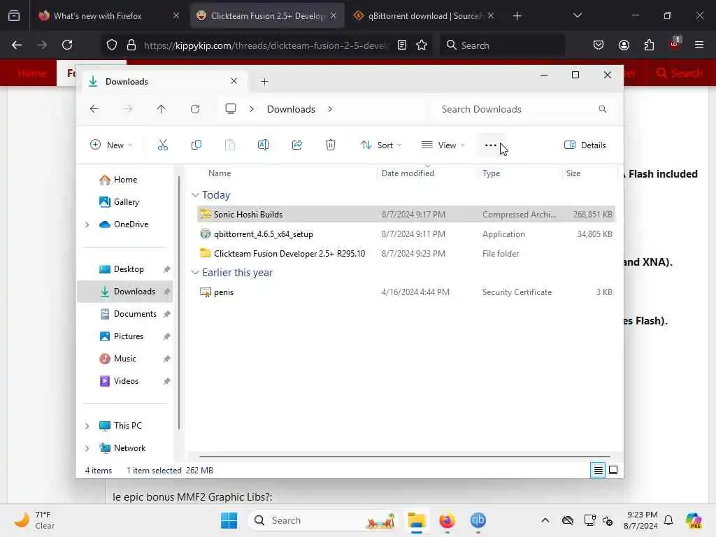
Task: Refresh the Downloads folder view
Action: [195, 109]
